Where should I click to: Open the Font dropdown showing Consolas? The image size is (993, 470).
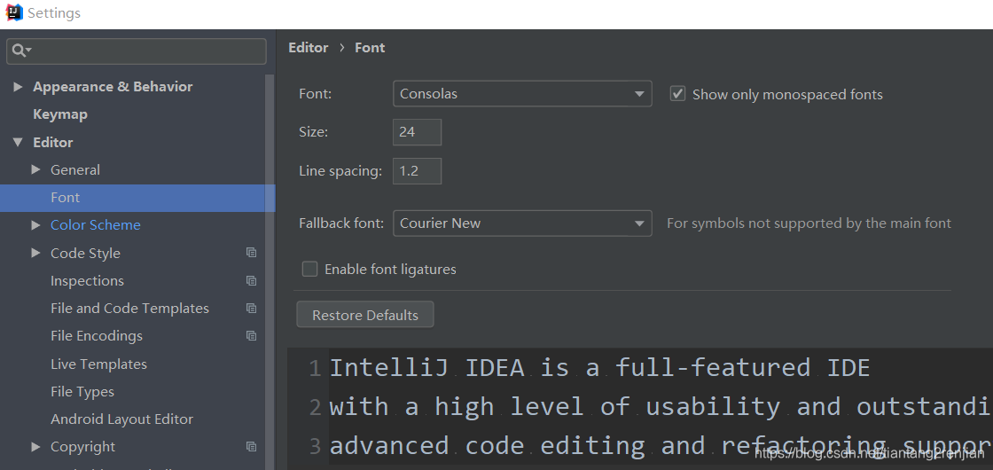tap(522, 94)
